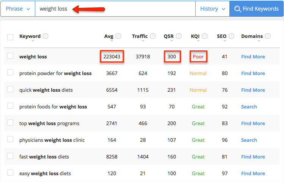Sort by the SEO column arrow

coord(225,41)
